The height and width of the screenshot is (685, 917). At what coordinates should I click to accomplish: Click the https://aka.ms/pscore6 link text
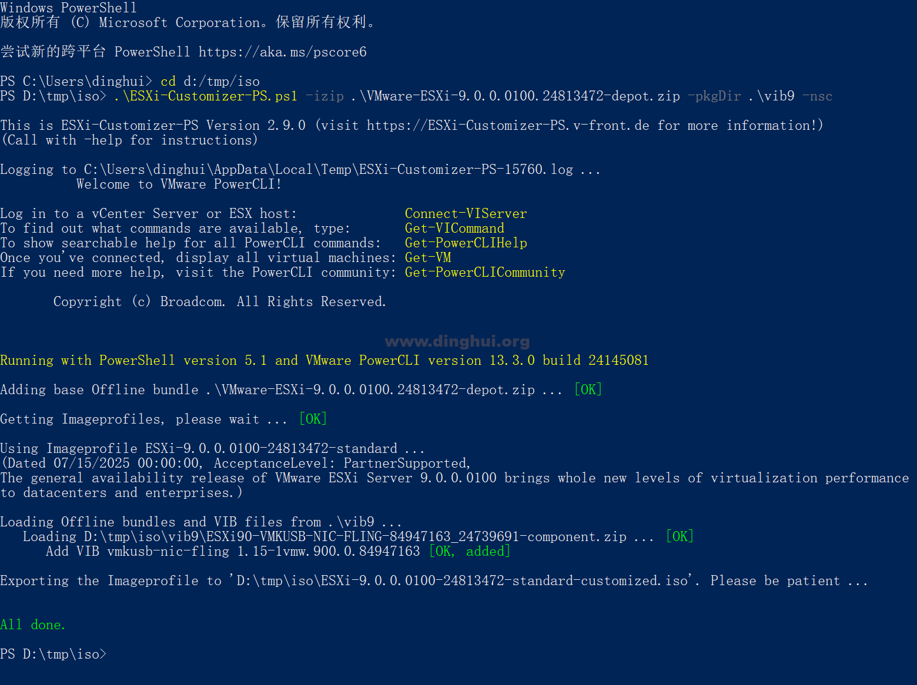click(x=282, y=52)
